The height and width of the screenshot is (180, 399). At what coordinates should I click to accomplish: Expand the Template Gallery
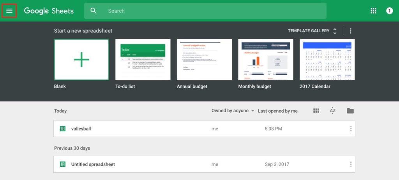coord(312,31)
